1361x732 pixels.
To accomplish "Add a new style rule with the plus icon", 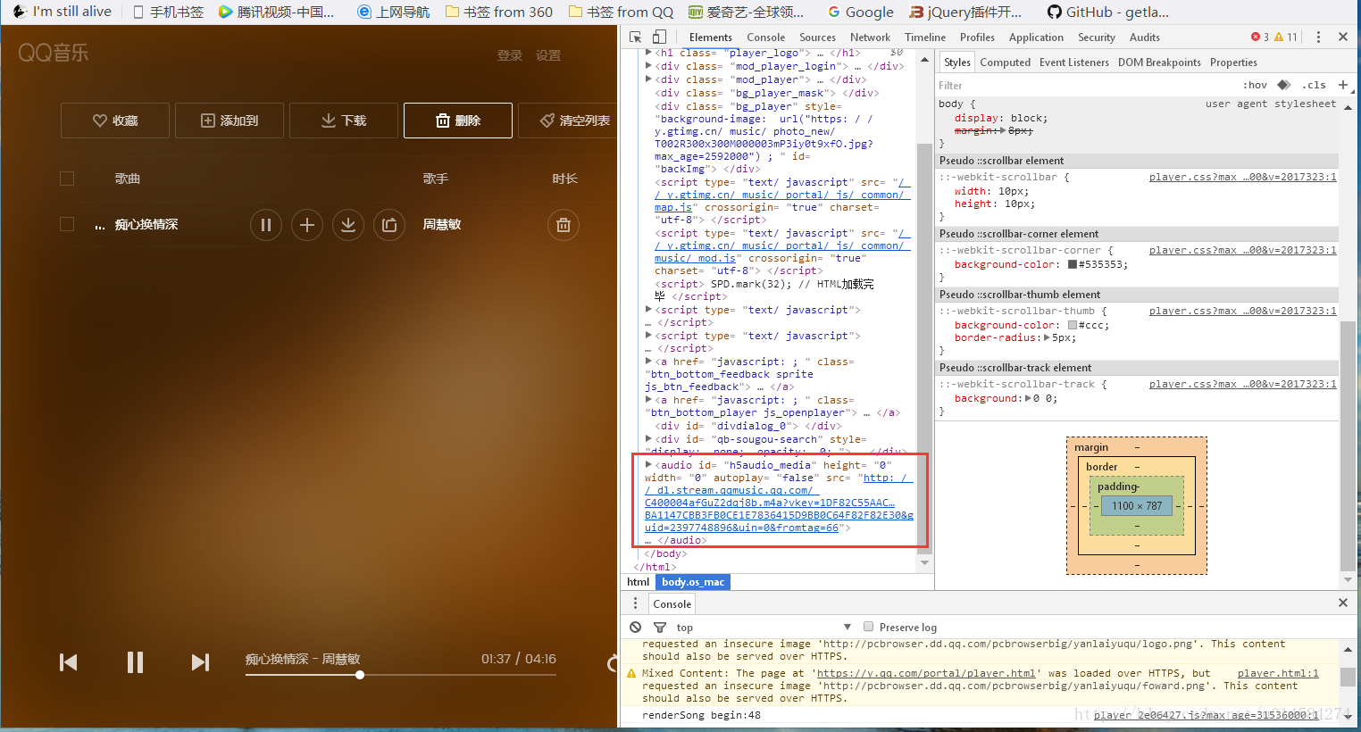I will point(1342,85).
